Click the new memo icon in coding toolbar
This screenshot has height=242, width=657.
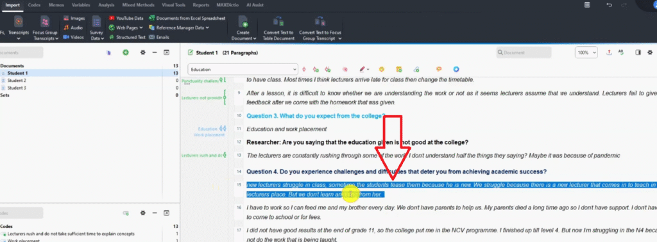(x=399, y=69)
